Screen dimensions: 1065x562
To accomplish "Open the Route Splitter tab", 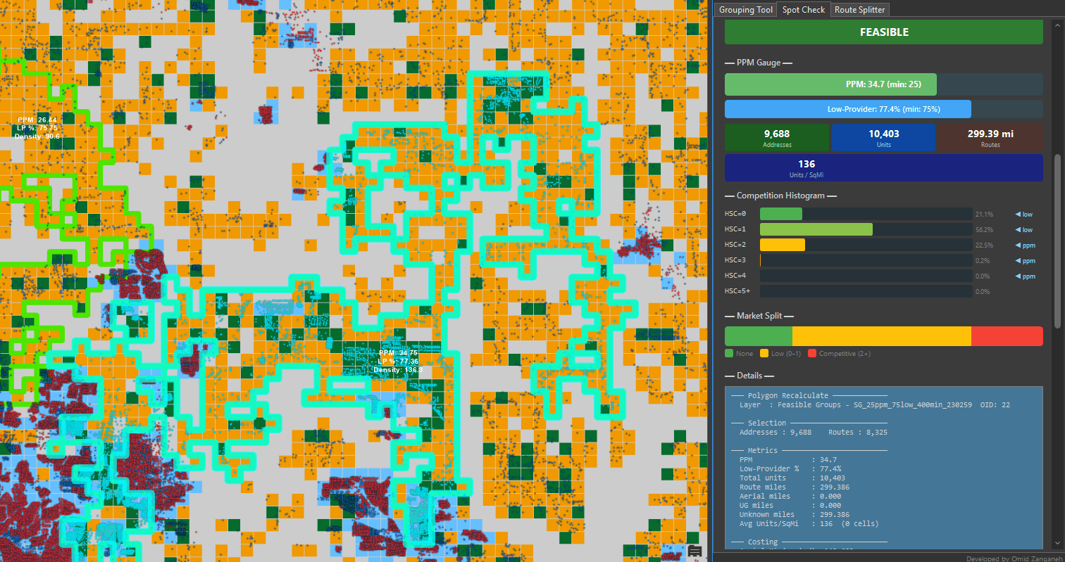I will tap(860, 10).
